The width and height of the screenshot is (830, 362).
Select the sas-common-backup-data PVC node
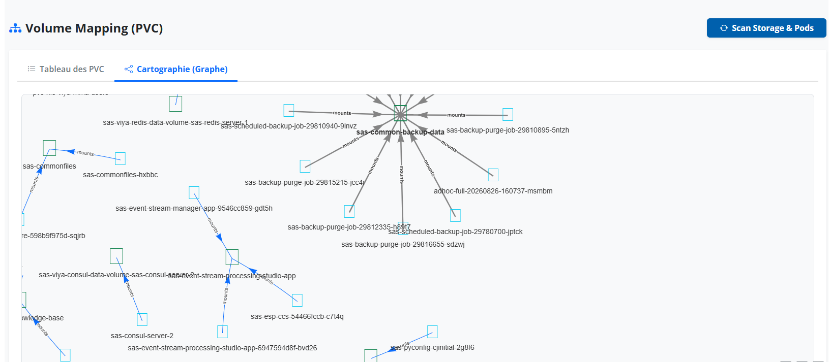401,113
